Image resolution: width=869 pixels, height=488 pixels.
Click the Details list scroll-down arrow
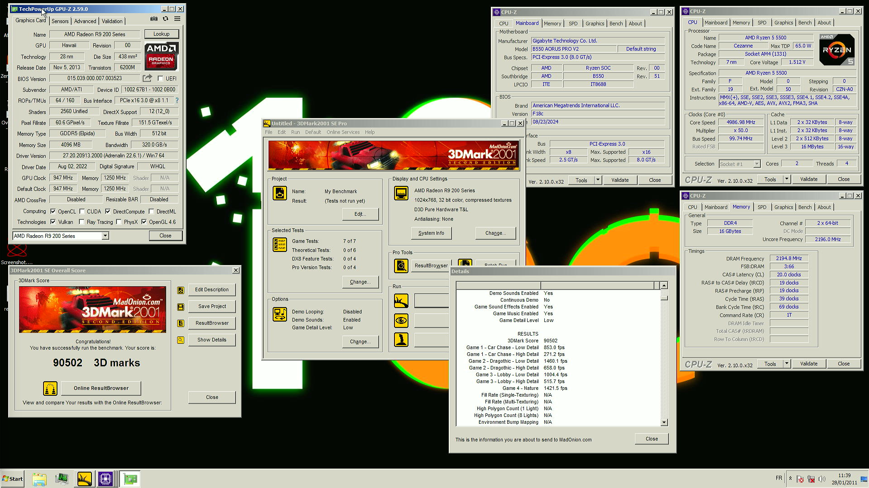click(x=664, y=422)
